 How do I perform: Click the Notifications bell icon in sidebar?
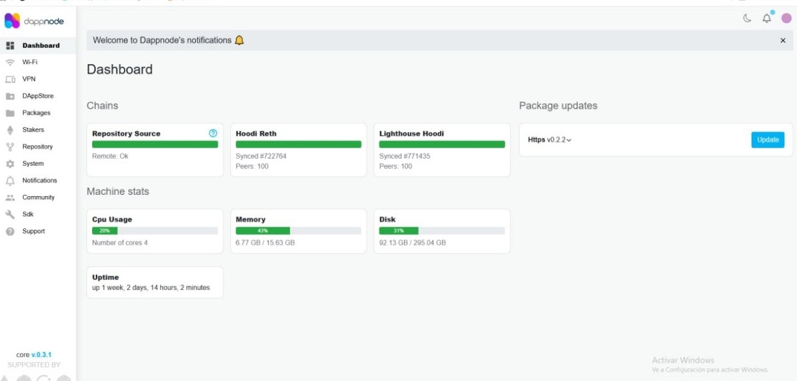[10, 181]
